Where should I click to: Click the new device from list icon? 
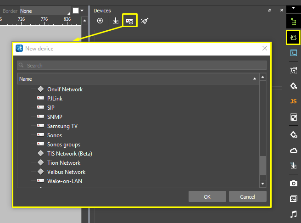tap(130, 21)
